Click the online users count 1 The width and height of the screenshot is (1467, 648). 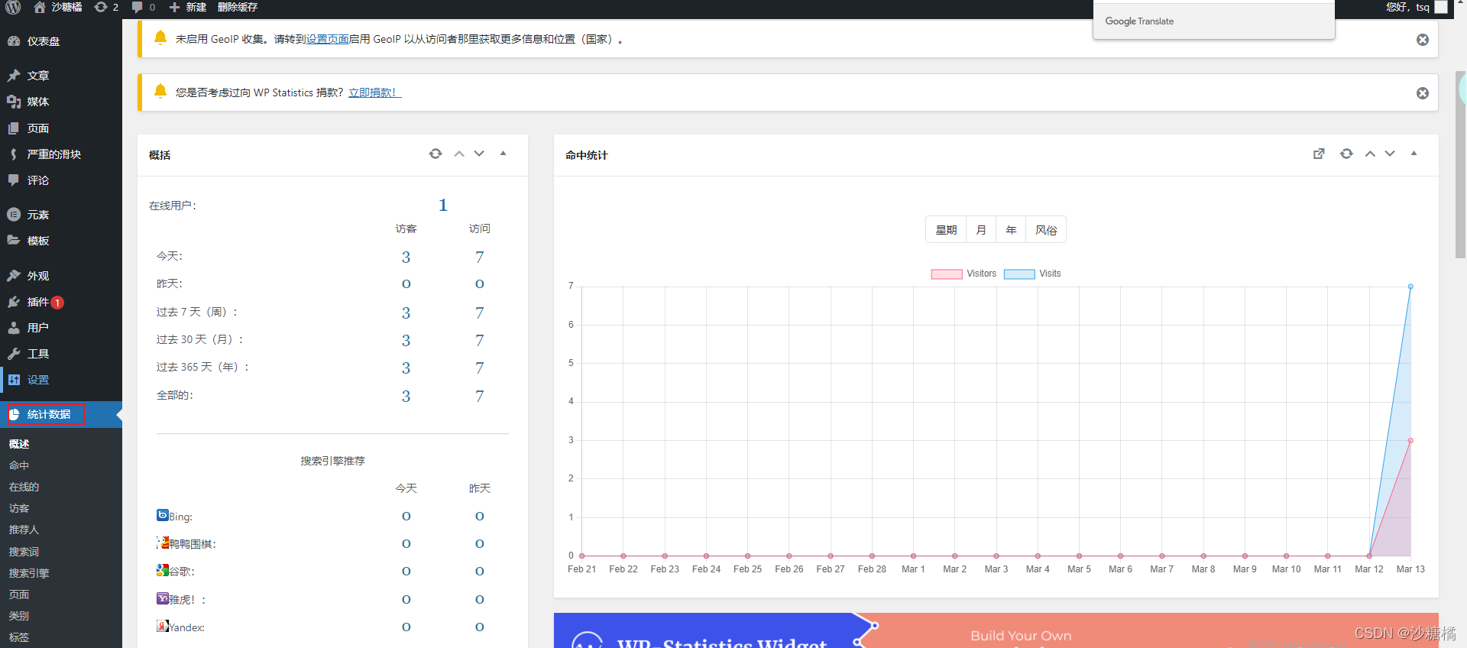(443, 205)
